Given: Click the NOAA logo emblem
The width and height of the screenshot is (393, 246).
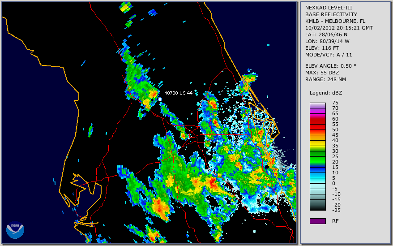Looking at the screenshot, I should 15,230.
